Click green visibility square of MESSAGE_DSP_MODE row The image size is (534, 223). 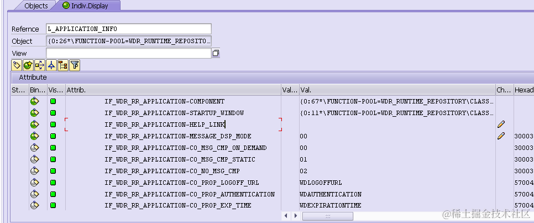53,136
